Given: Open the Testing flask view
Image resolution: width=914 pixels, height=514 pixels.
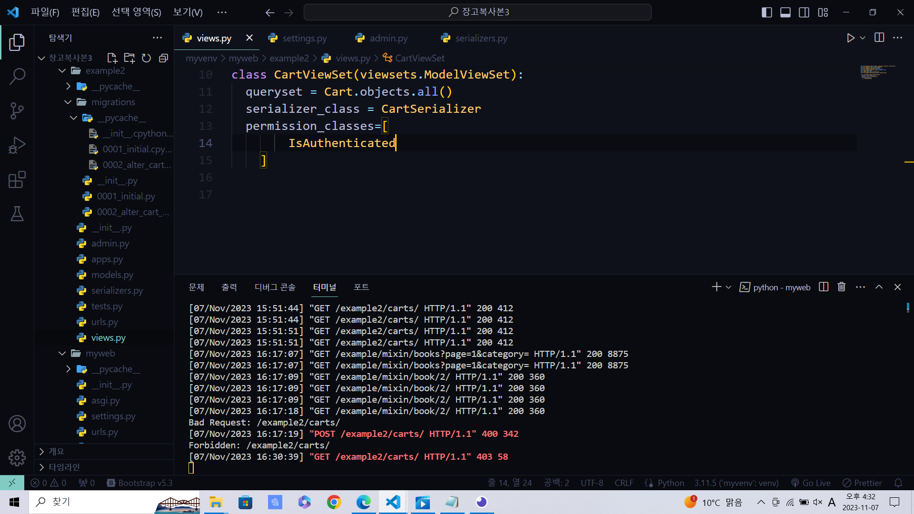Looking at the screenshot, I should pyautogui.click(x=17, y=214).
